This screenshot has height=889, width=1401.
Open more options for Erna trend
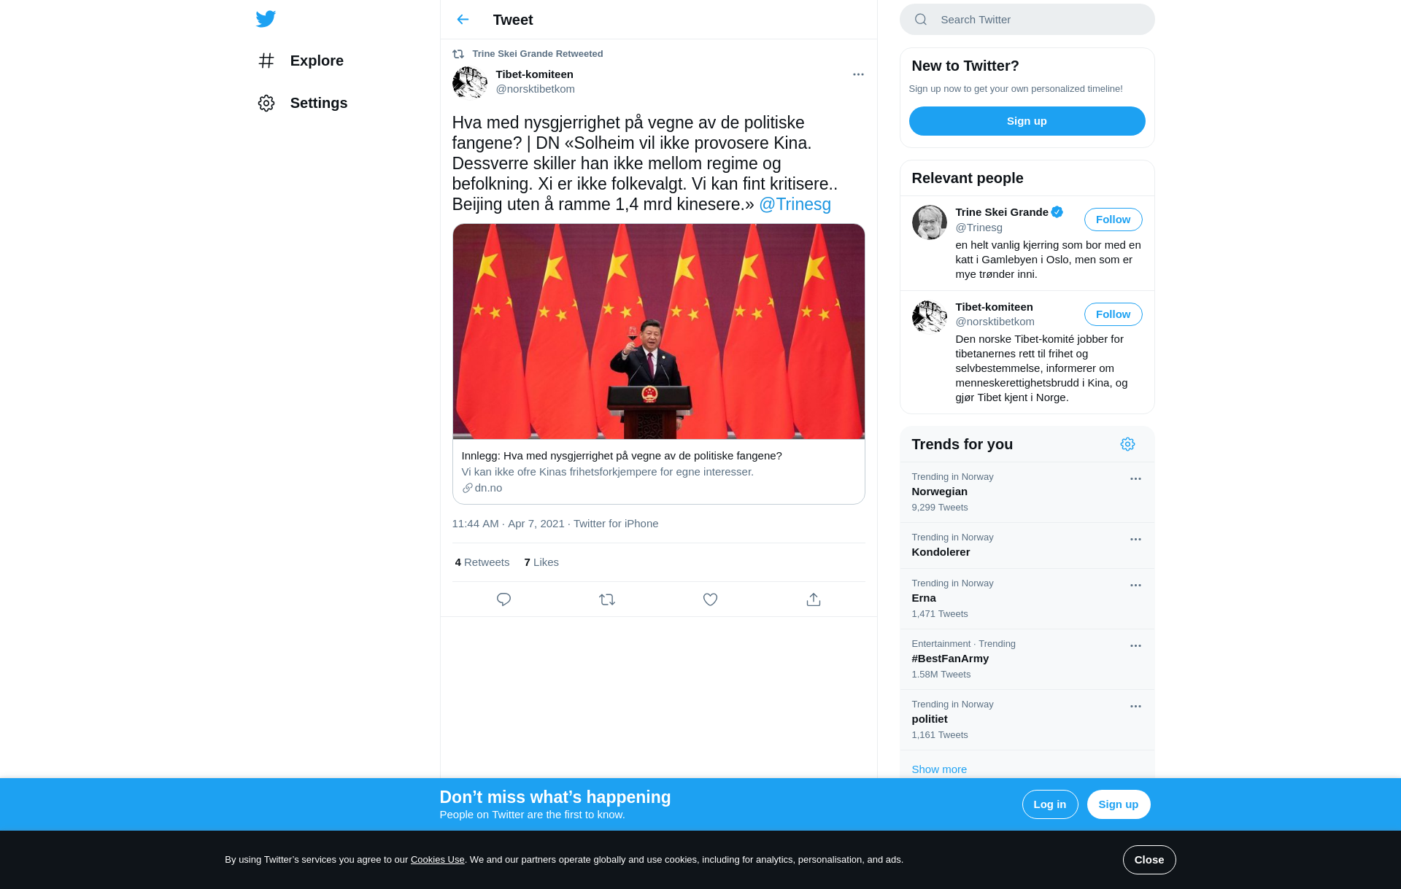[1135, 586]
